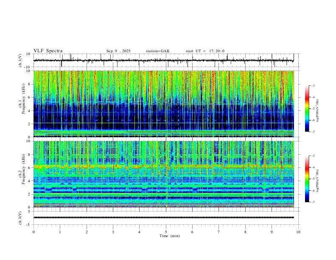Click the "start UT = 17:20:0" header text
This screenshot has width=336, height=260.
click(205, 51)
